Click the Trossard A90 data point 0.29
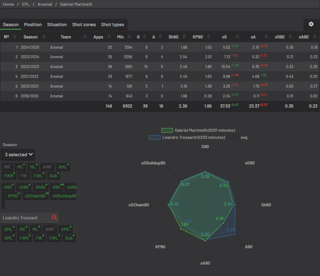The width and height of the screenshot is (320, 276). pos(235,234)
